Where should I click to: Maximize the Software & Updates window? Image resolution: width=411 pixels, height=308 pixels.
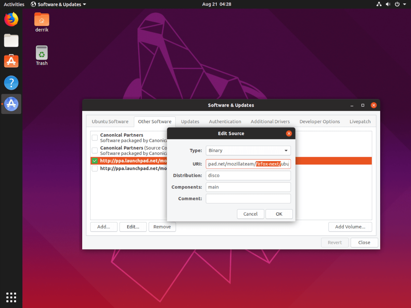coord(363,105)
